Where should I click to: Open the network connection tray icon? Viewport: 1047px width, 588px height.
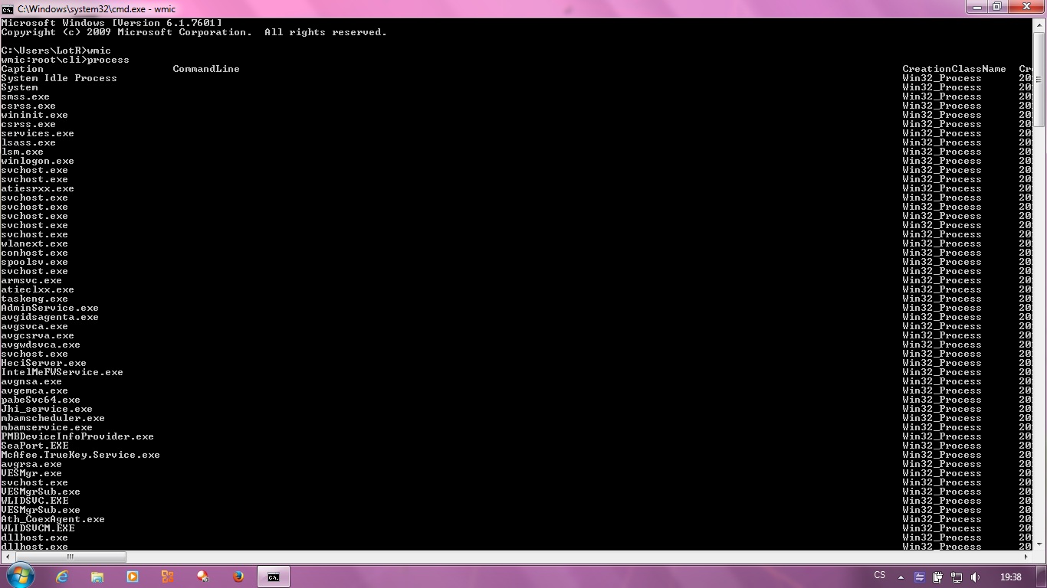click(x=957, y=577)
